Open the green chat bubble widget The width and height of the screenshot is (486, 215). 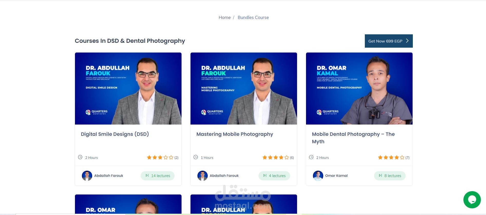click(472, 200)
